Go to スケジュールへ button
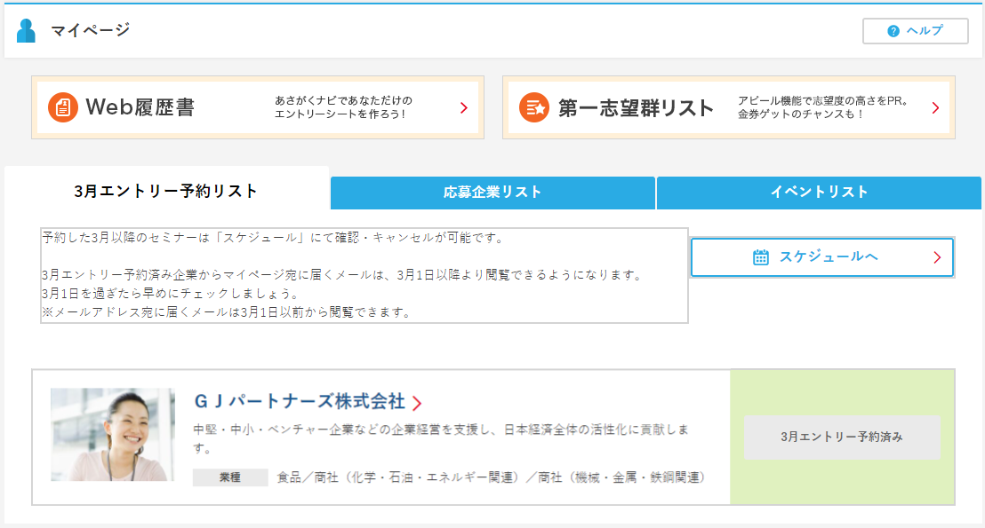The image size is (985, 528). [x=822, y=257]
